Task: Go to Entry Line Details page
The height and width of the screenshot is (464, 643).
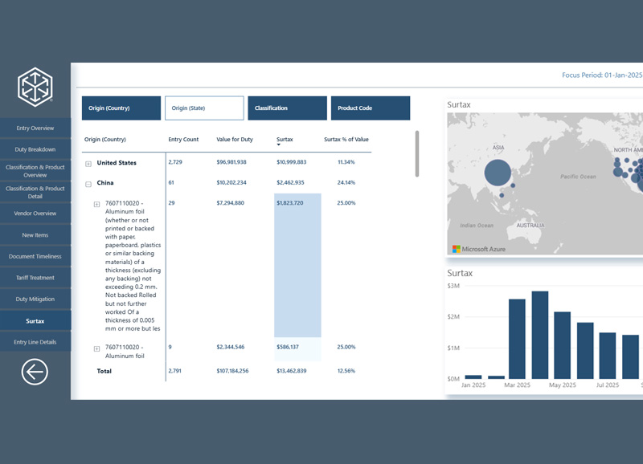Action: point(35,342)
